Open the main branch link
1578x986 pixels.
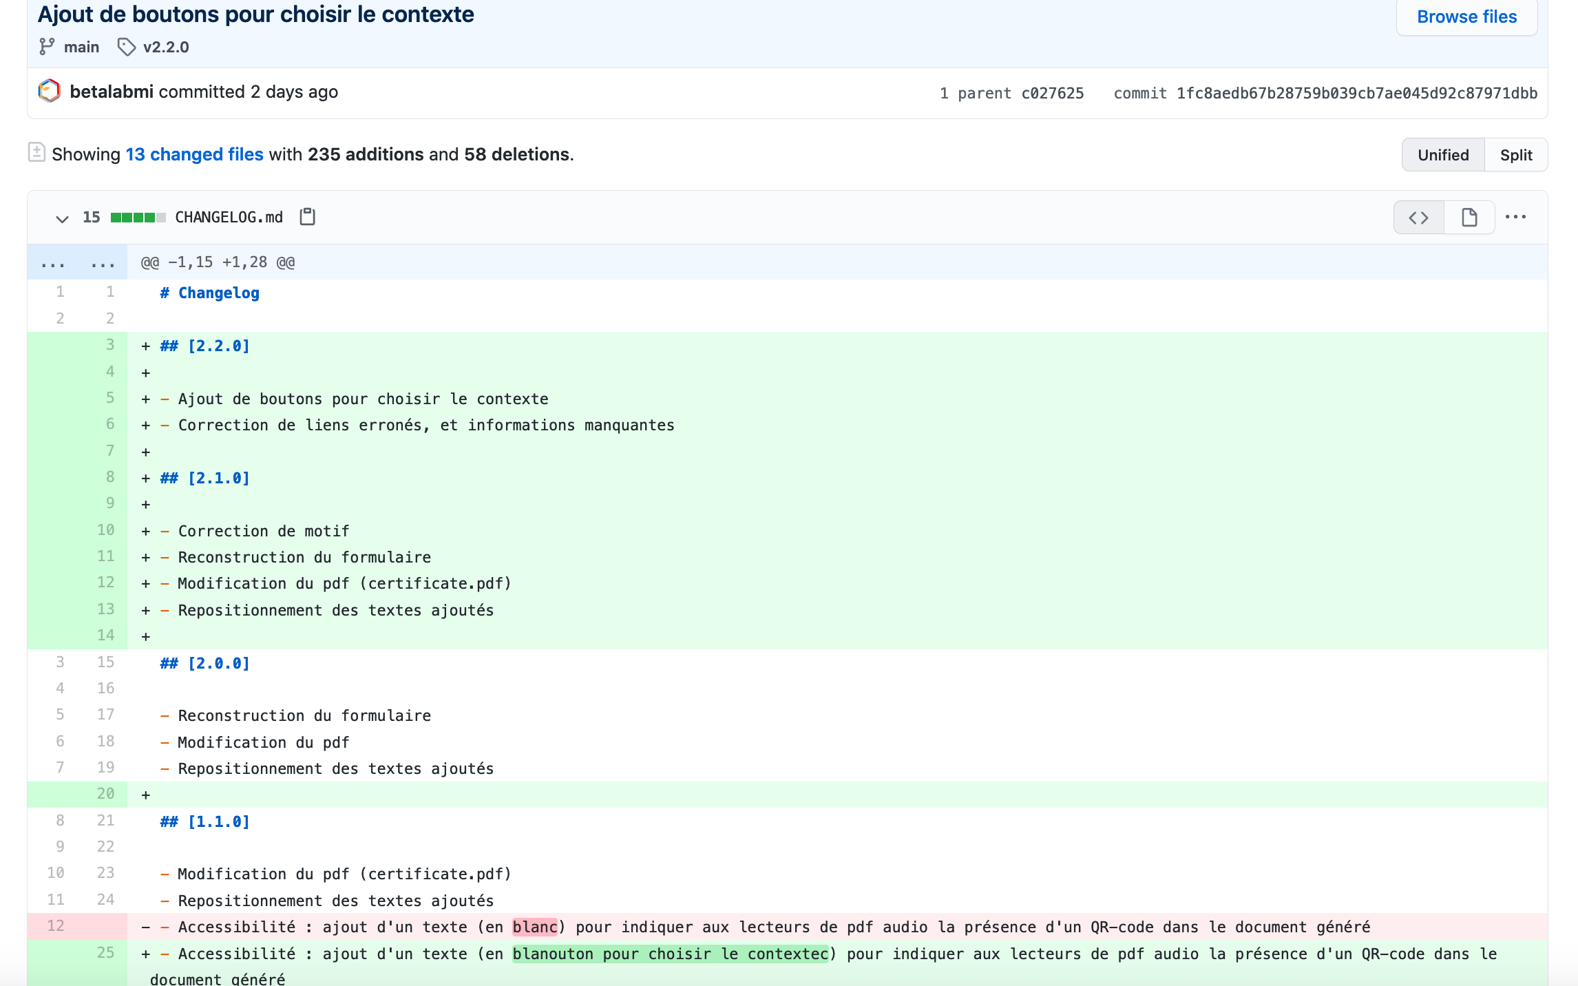[81, 47]
